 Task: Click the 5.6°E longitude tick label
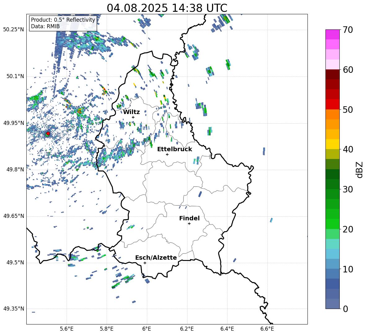pos(67,329)
